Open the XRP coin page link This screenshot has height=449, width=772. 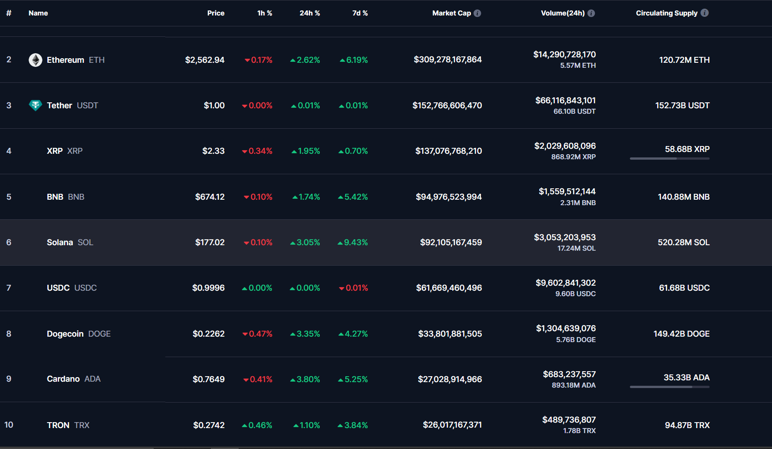tap(65, 151)
